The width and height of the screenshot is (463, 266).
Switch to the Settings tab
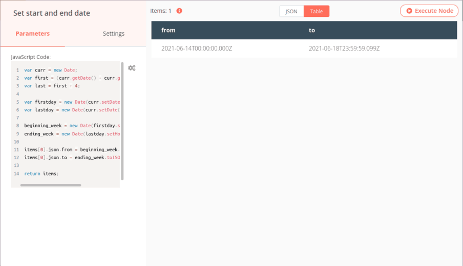click(113, 34)
